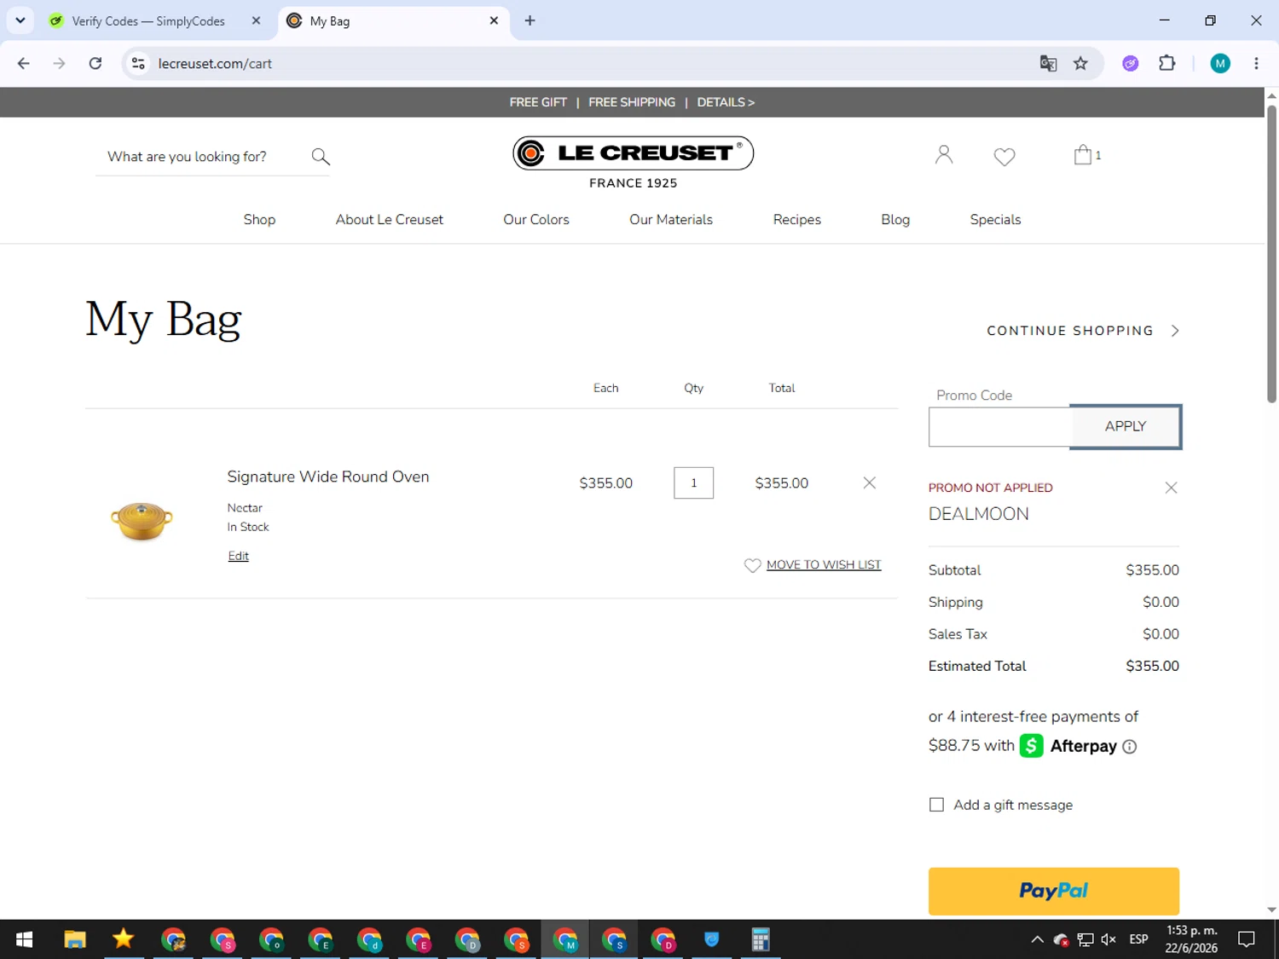
Task: Click the ESP language indicator in tray
Action: point(1138,939)
